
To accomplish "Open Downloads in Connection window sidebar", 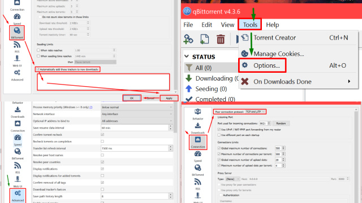I will pyautogui.click(x=197, y=126).
